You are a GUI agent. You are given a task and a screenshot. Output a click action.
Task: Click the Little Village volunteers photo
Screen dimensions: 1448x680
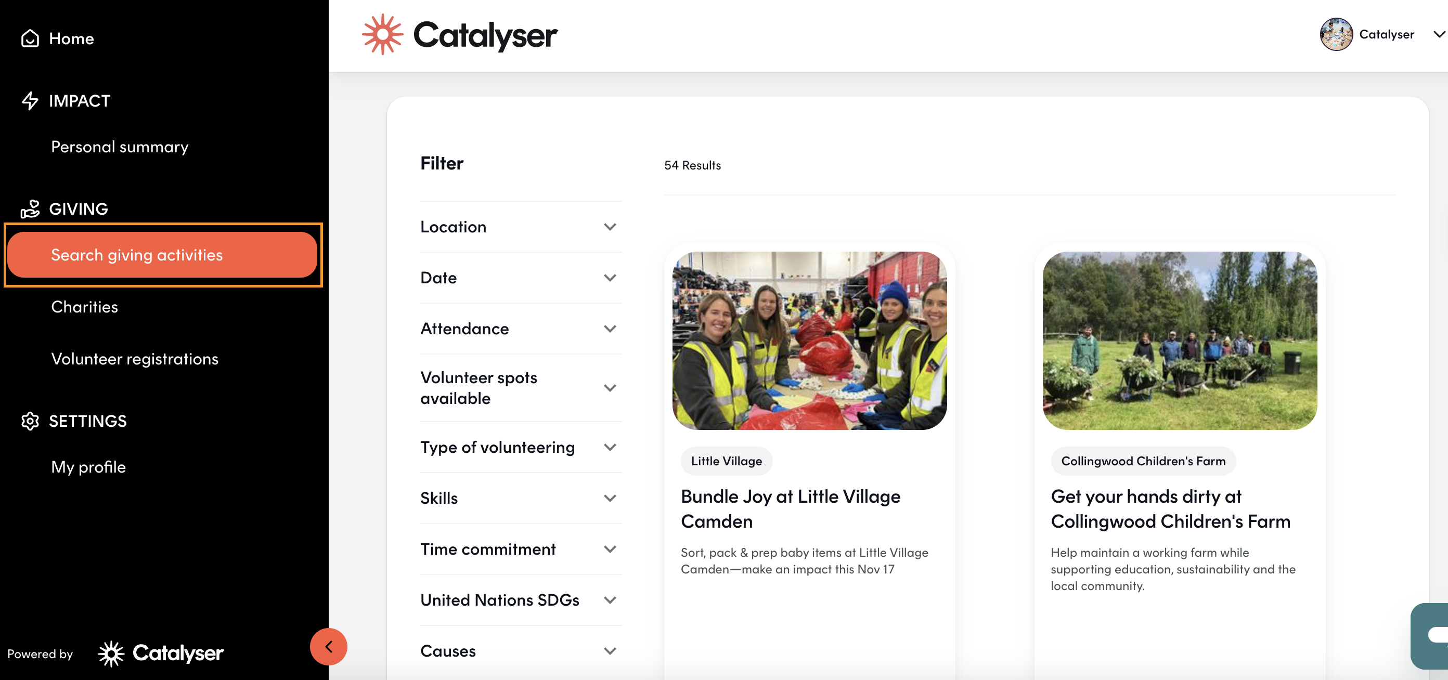point(809,341)
